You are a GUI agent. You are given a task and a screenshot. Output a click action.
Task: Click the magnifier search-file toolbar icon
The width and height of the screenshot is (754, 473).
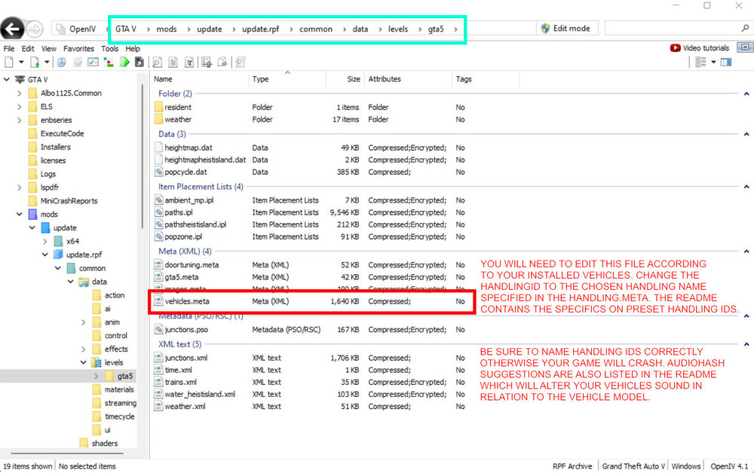point(158,62)
